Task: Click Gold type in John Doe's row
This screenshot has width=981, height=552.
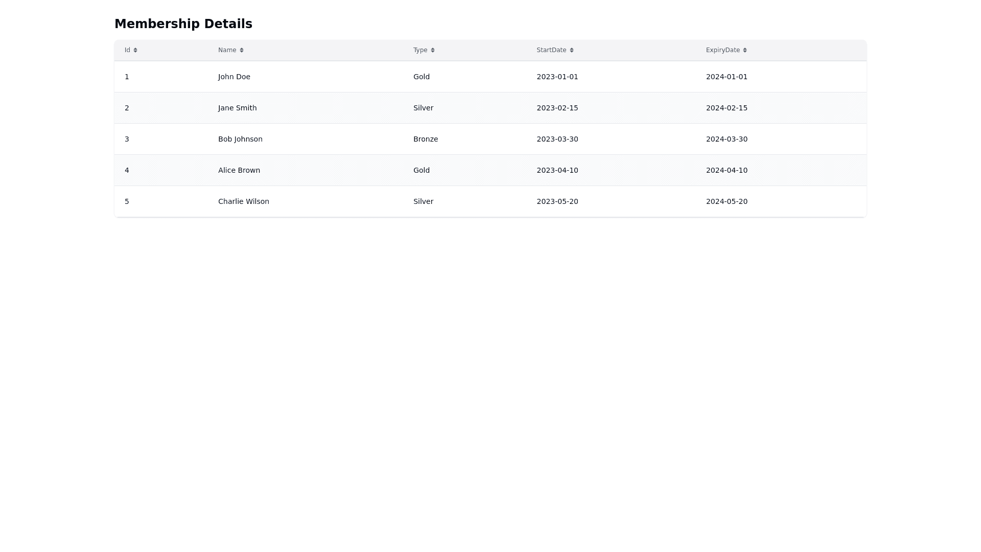Action: (421, 77)
